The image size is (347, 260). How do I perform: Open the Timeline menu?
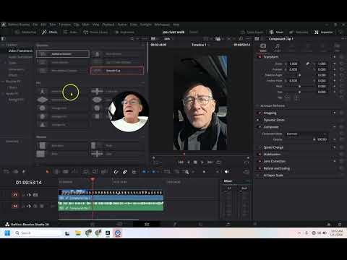[65, 25]
